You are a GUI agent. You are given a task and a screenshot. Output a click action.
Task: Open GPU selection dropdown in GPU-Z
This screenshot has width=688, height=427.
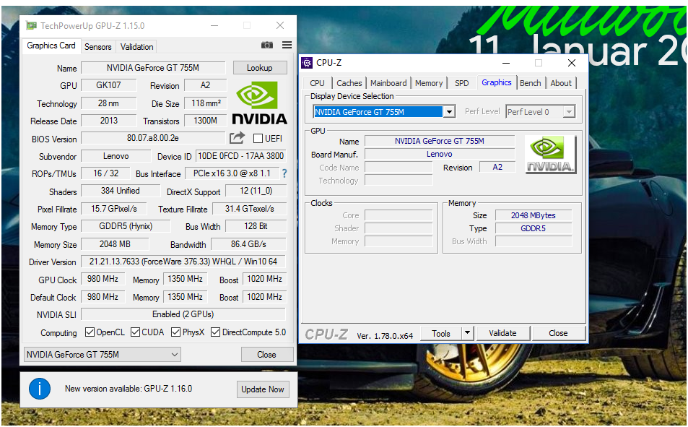click(103, 355)
